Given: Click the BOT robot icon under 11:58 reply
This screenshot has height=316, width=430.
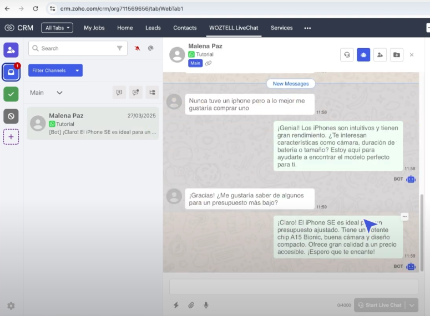Looking at the screenshot, I should click(411, 179).
